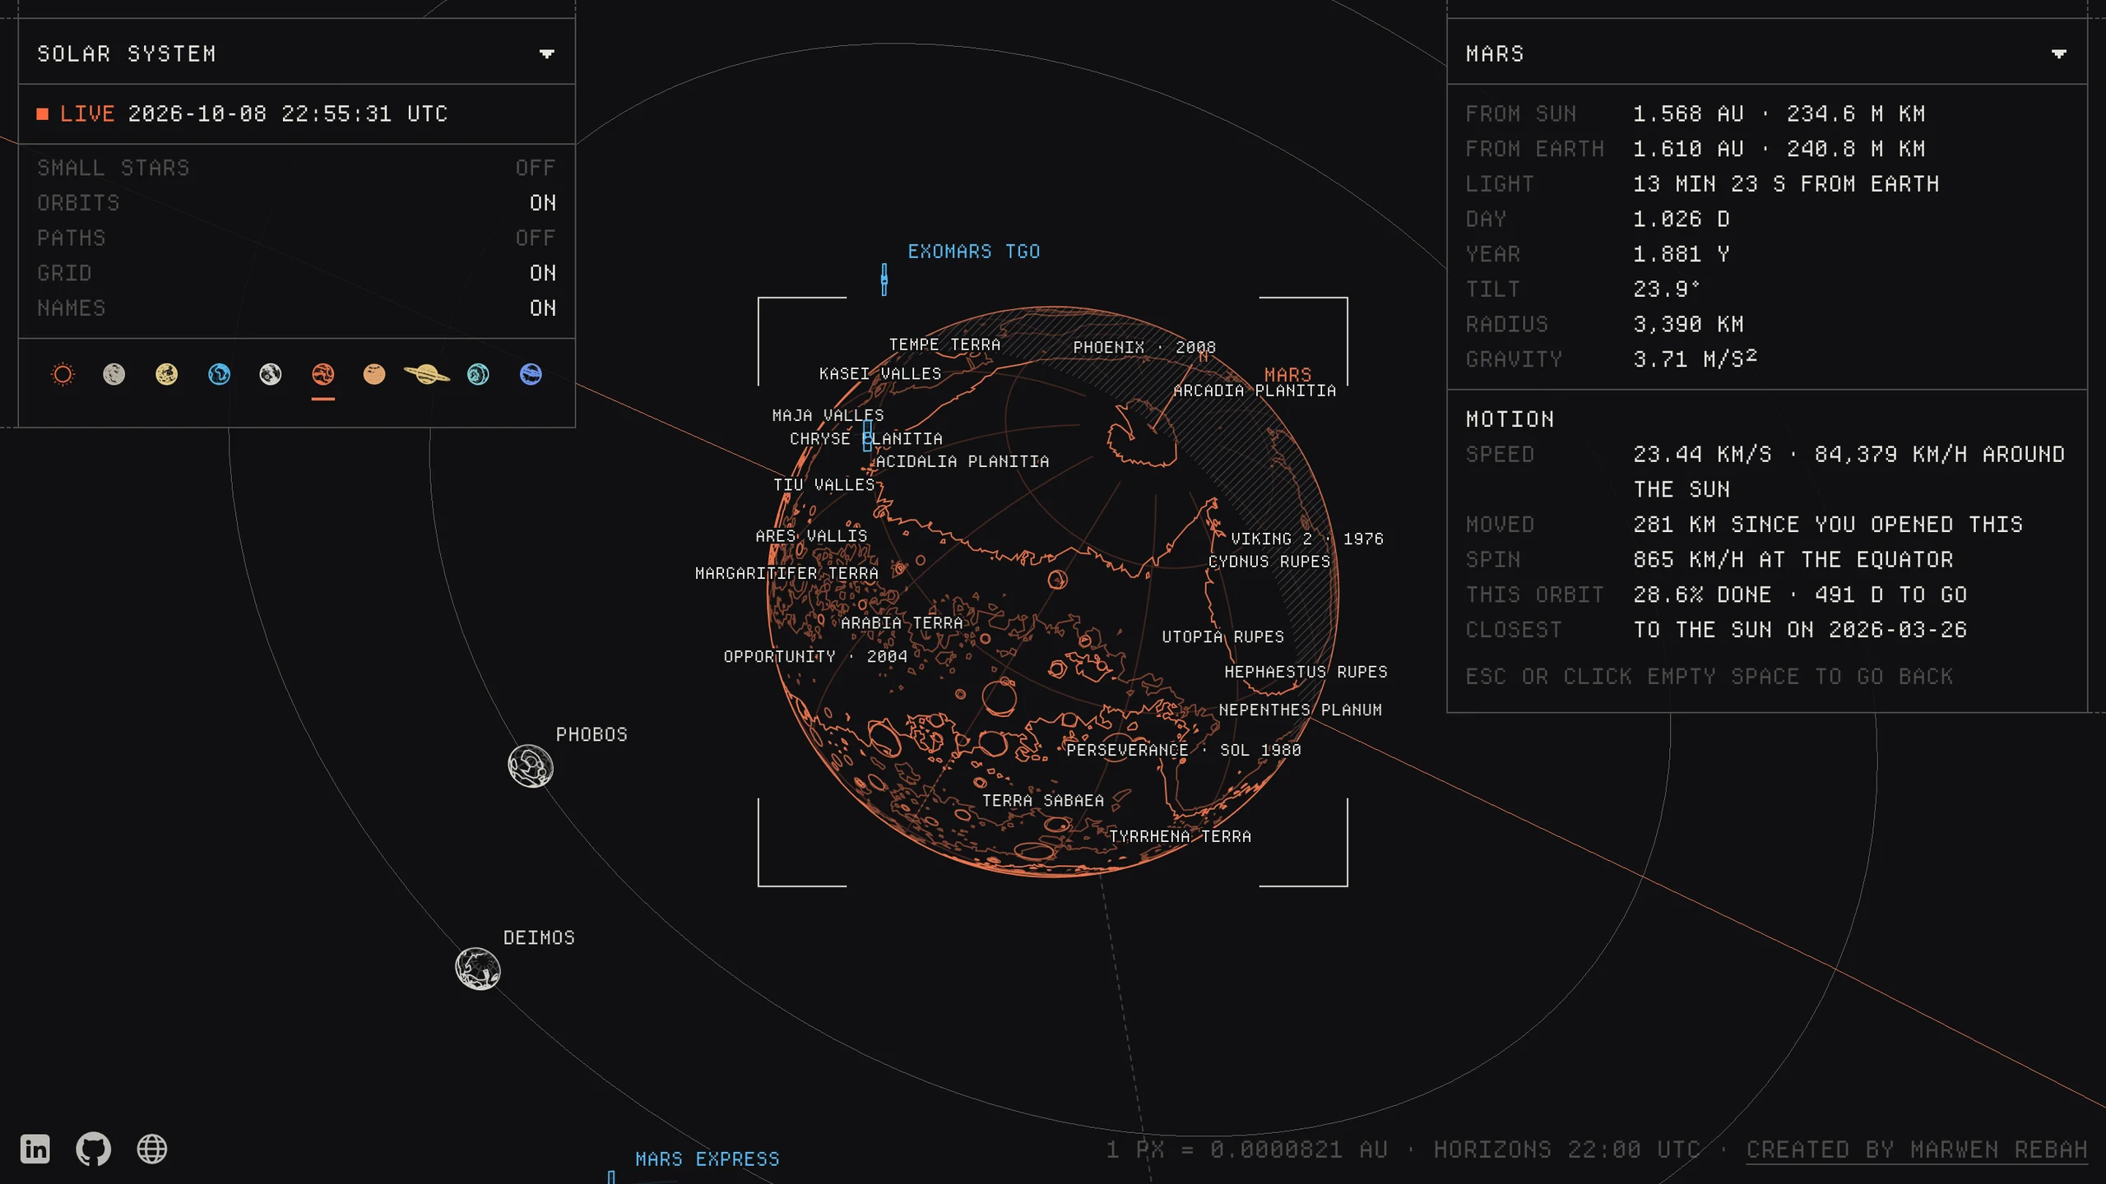This screenshot has height=1184, width=2106.
Task: Click the Terra Sabaea label
Action: click(1043, 800)
